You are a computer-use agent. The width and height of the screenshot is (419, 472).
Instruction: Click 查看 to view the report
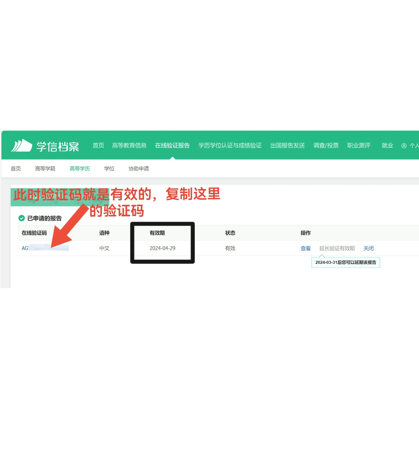coord(306,248)
